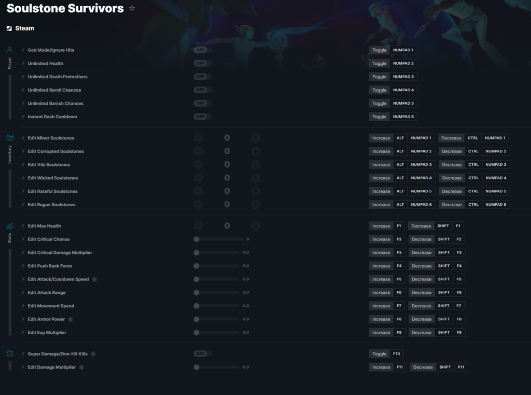Click minus button for Edit Max Health
Image resolution: width=531 pixels, height=395 pixels.
click(x=199, y=226)
